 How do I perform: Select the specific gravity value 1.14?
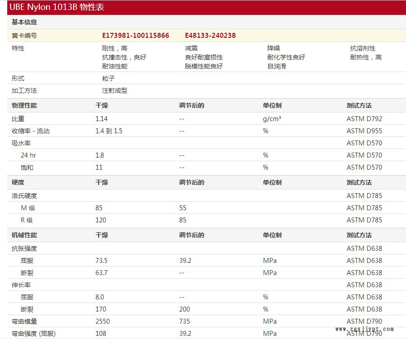[101, 119]
